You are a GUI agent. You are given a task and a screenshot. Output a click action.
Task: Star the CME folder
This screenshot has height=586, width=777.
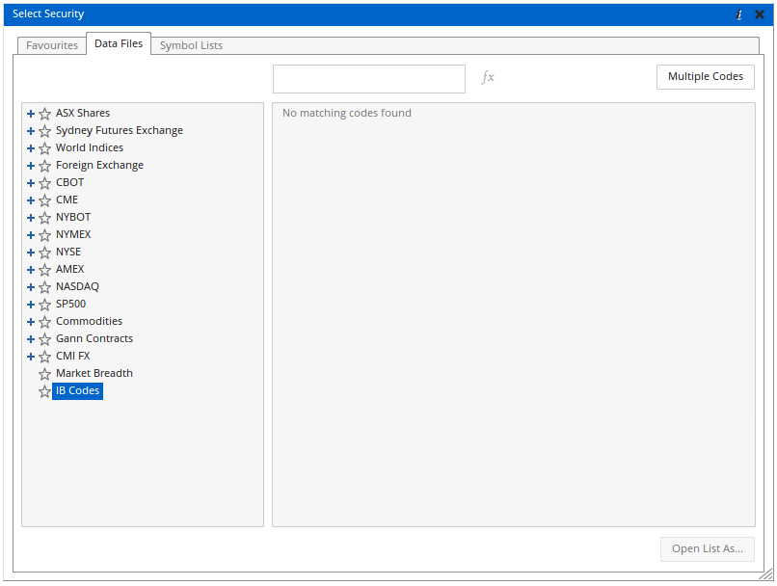[x=44, y=200]
